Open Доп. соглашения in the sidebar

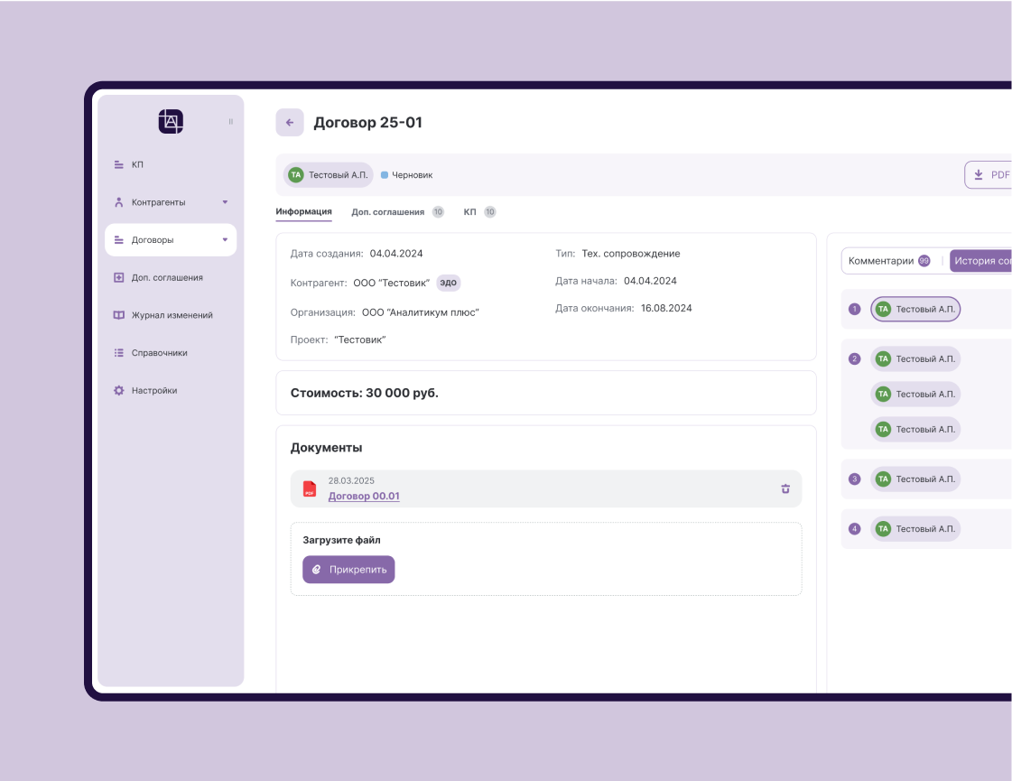(171, 277)
